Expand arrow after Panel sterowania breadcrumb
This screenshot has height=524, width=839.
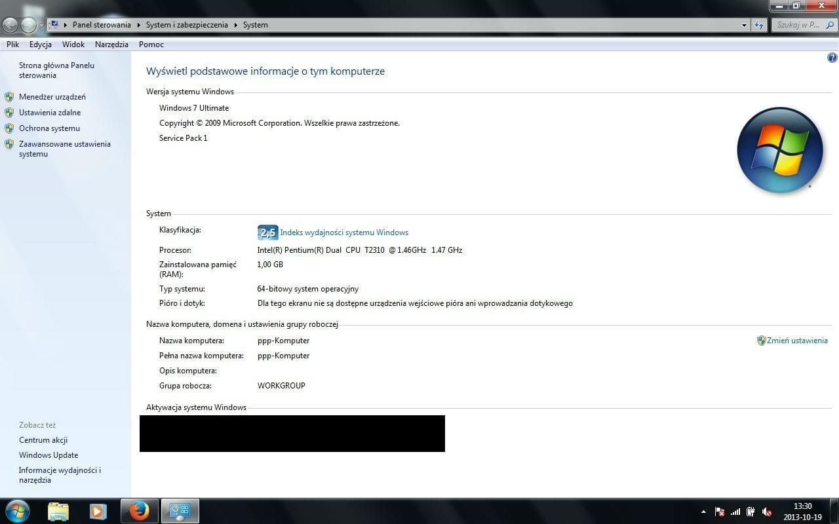(x=138, y=25)
